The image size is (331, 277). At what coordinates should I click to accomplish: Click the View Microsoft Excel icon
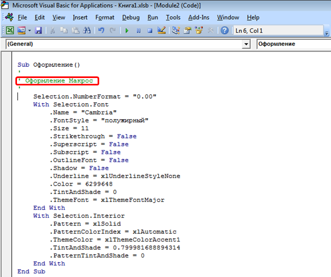click(10, 31)
